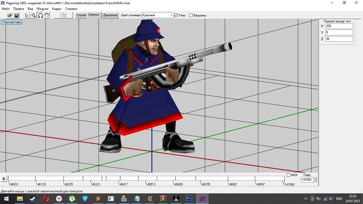Click the Перспектива view button
Screen dimensions: 363x204
point(12,22)
